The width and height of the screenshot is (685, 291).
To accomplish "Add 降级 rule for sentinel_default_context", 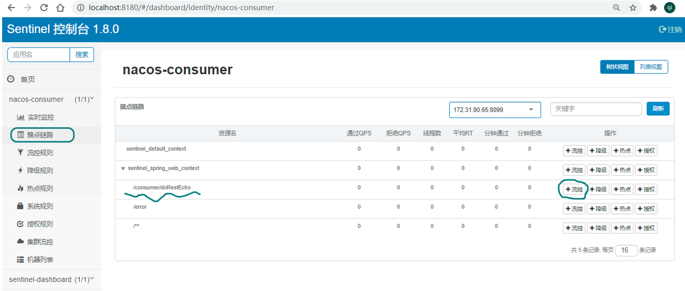I will tap(598, 151).
